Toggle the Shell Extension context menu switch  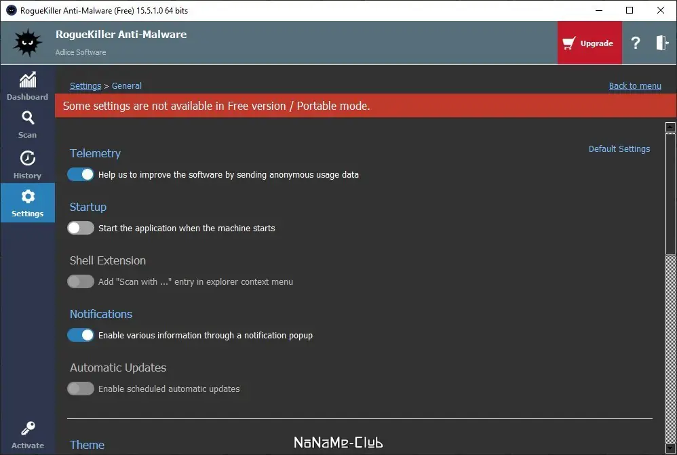pyautogui.click(x=81, y=281)
